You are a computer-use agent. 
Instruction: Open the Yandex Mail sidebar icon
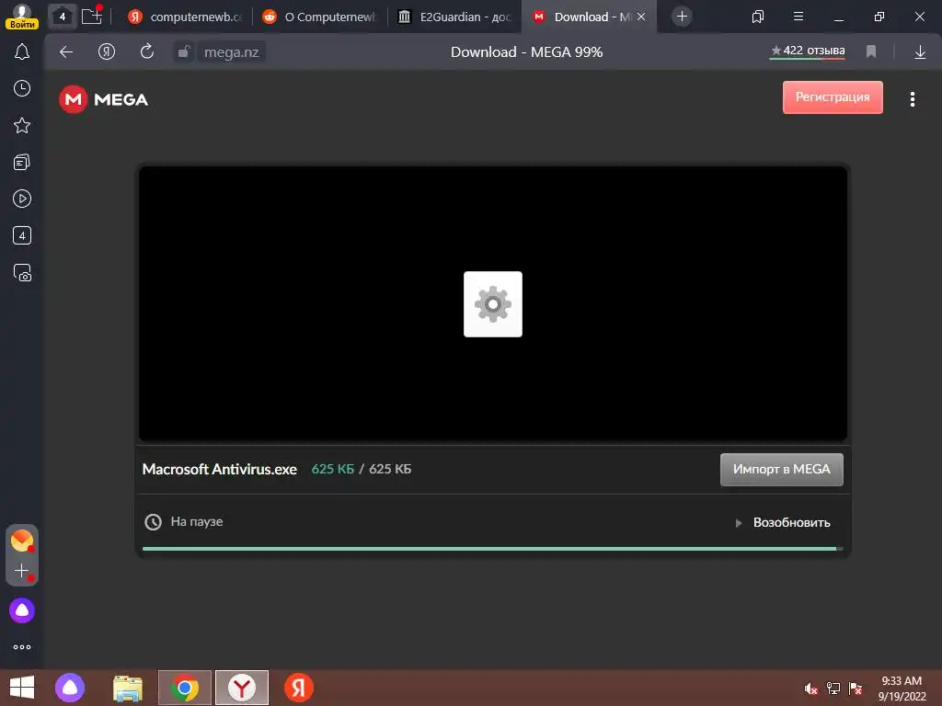[22, 541]
